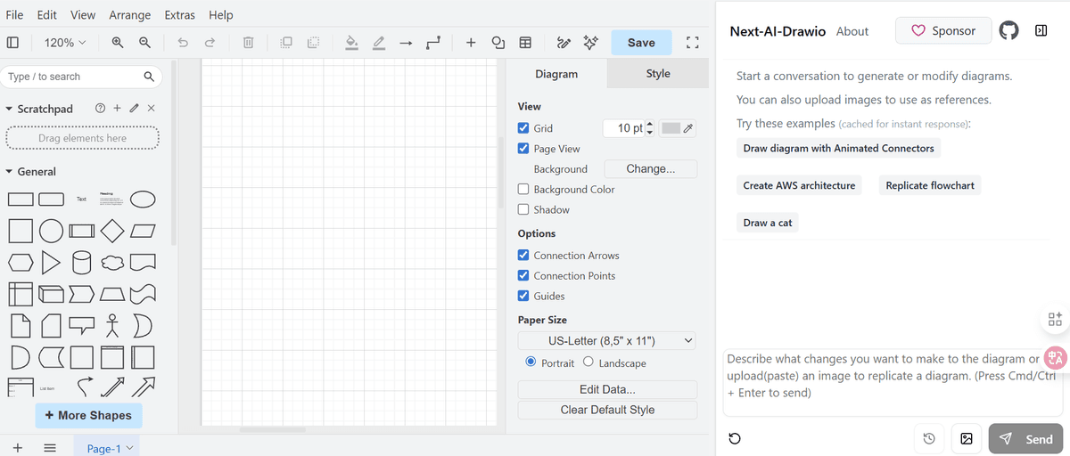Collapse the General shapes section
This screenshot has width=1070, height=456.
click(10, 172)
